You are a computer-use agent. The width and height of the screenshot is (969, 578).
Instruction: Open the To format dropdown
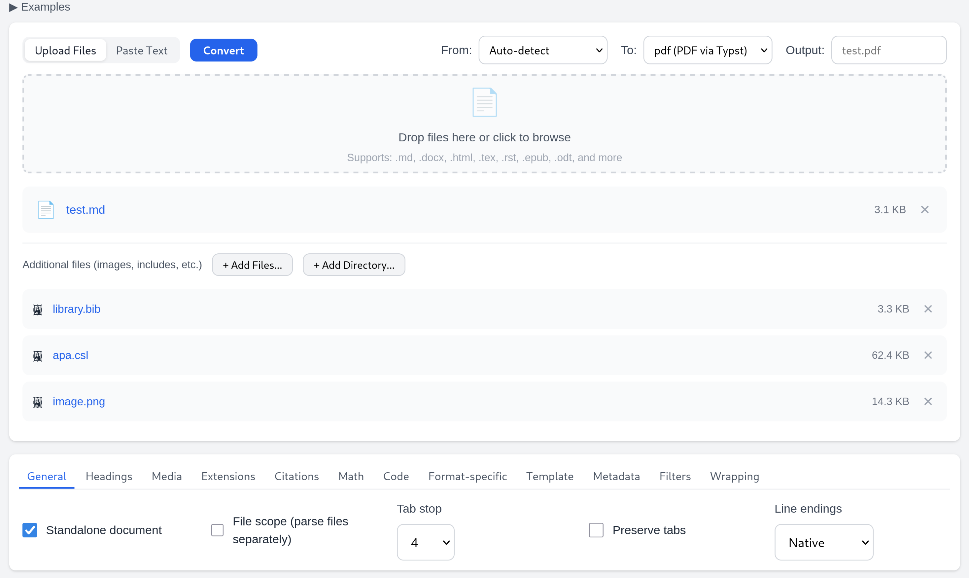[708, 50]
